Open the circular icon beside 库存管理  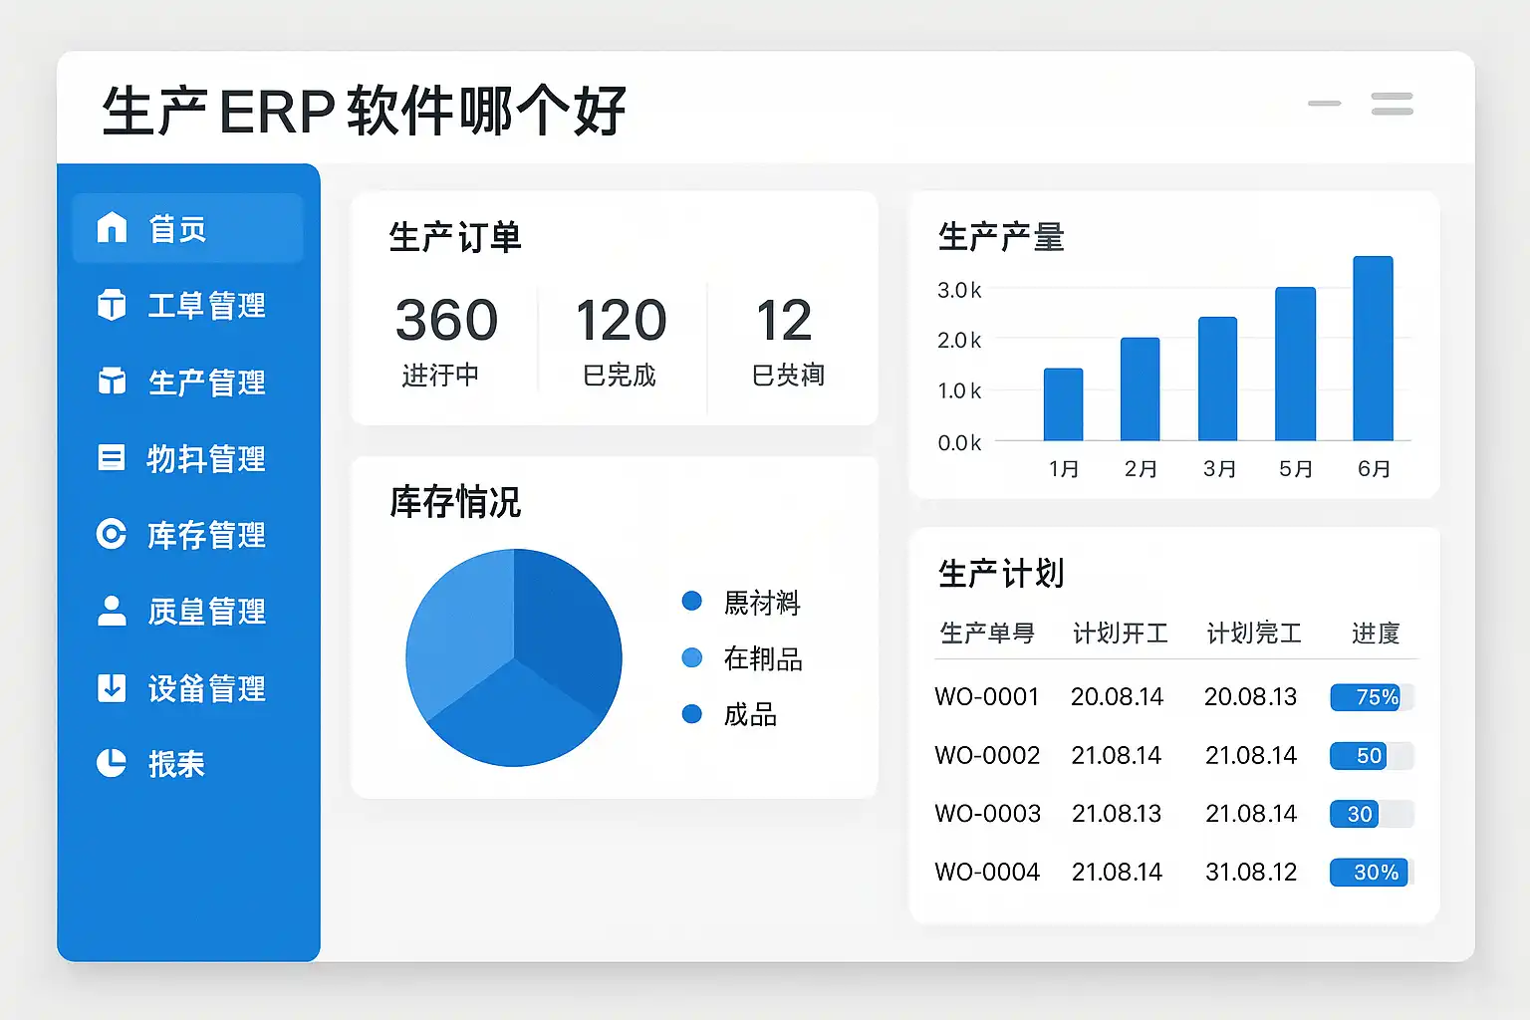click(112, 535)
